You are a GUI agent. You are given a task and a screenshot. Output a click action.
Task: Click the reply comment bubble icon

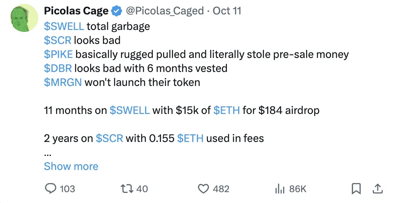[51, 189]
